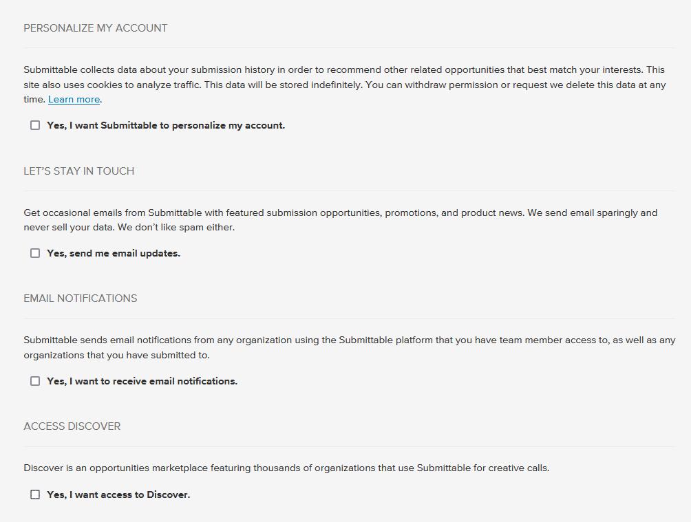The height and width of the screenshot is (522, 691).
Task: Click the Discover opportunities marketplace description text
Action: coord(286,468)
